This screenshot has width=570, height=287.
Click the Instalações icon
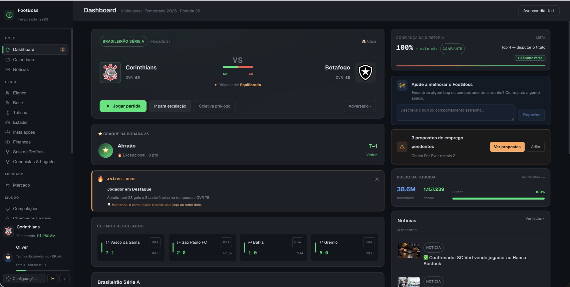(x=8, y=132)
